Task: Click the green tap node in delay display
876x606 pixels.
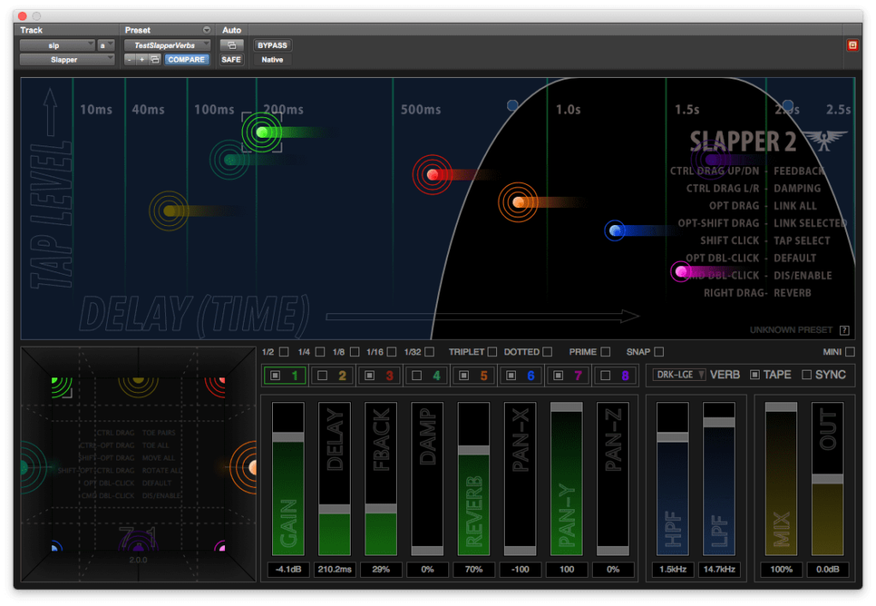Action: tap(262, 132)
